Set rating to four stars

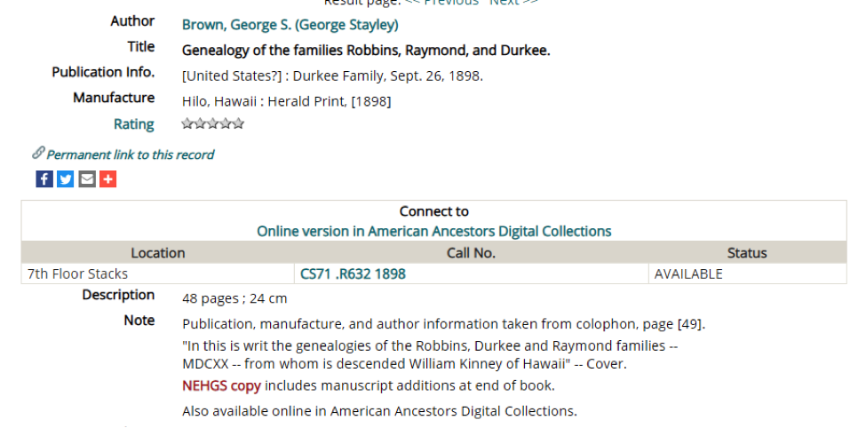click(226, 123)
